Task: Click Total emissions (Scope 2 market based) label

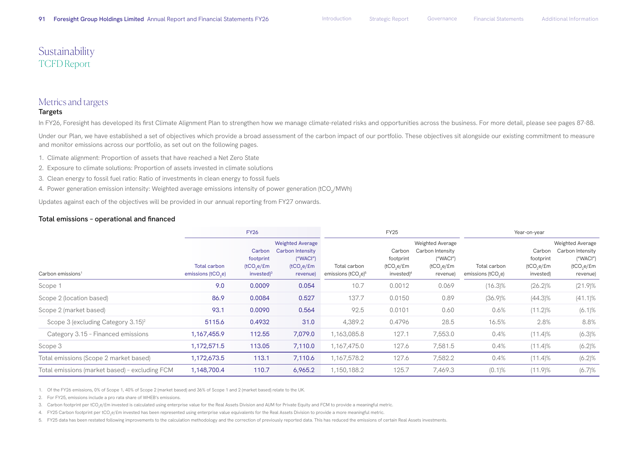Action: (95, 358)
